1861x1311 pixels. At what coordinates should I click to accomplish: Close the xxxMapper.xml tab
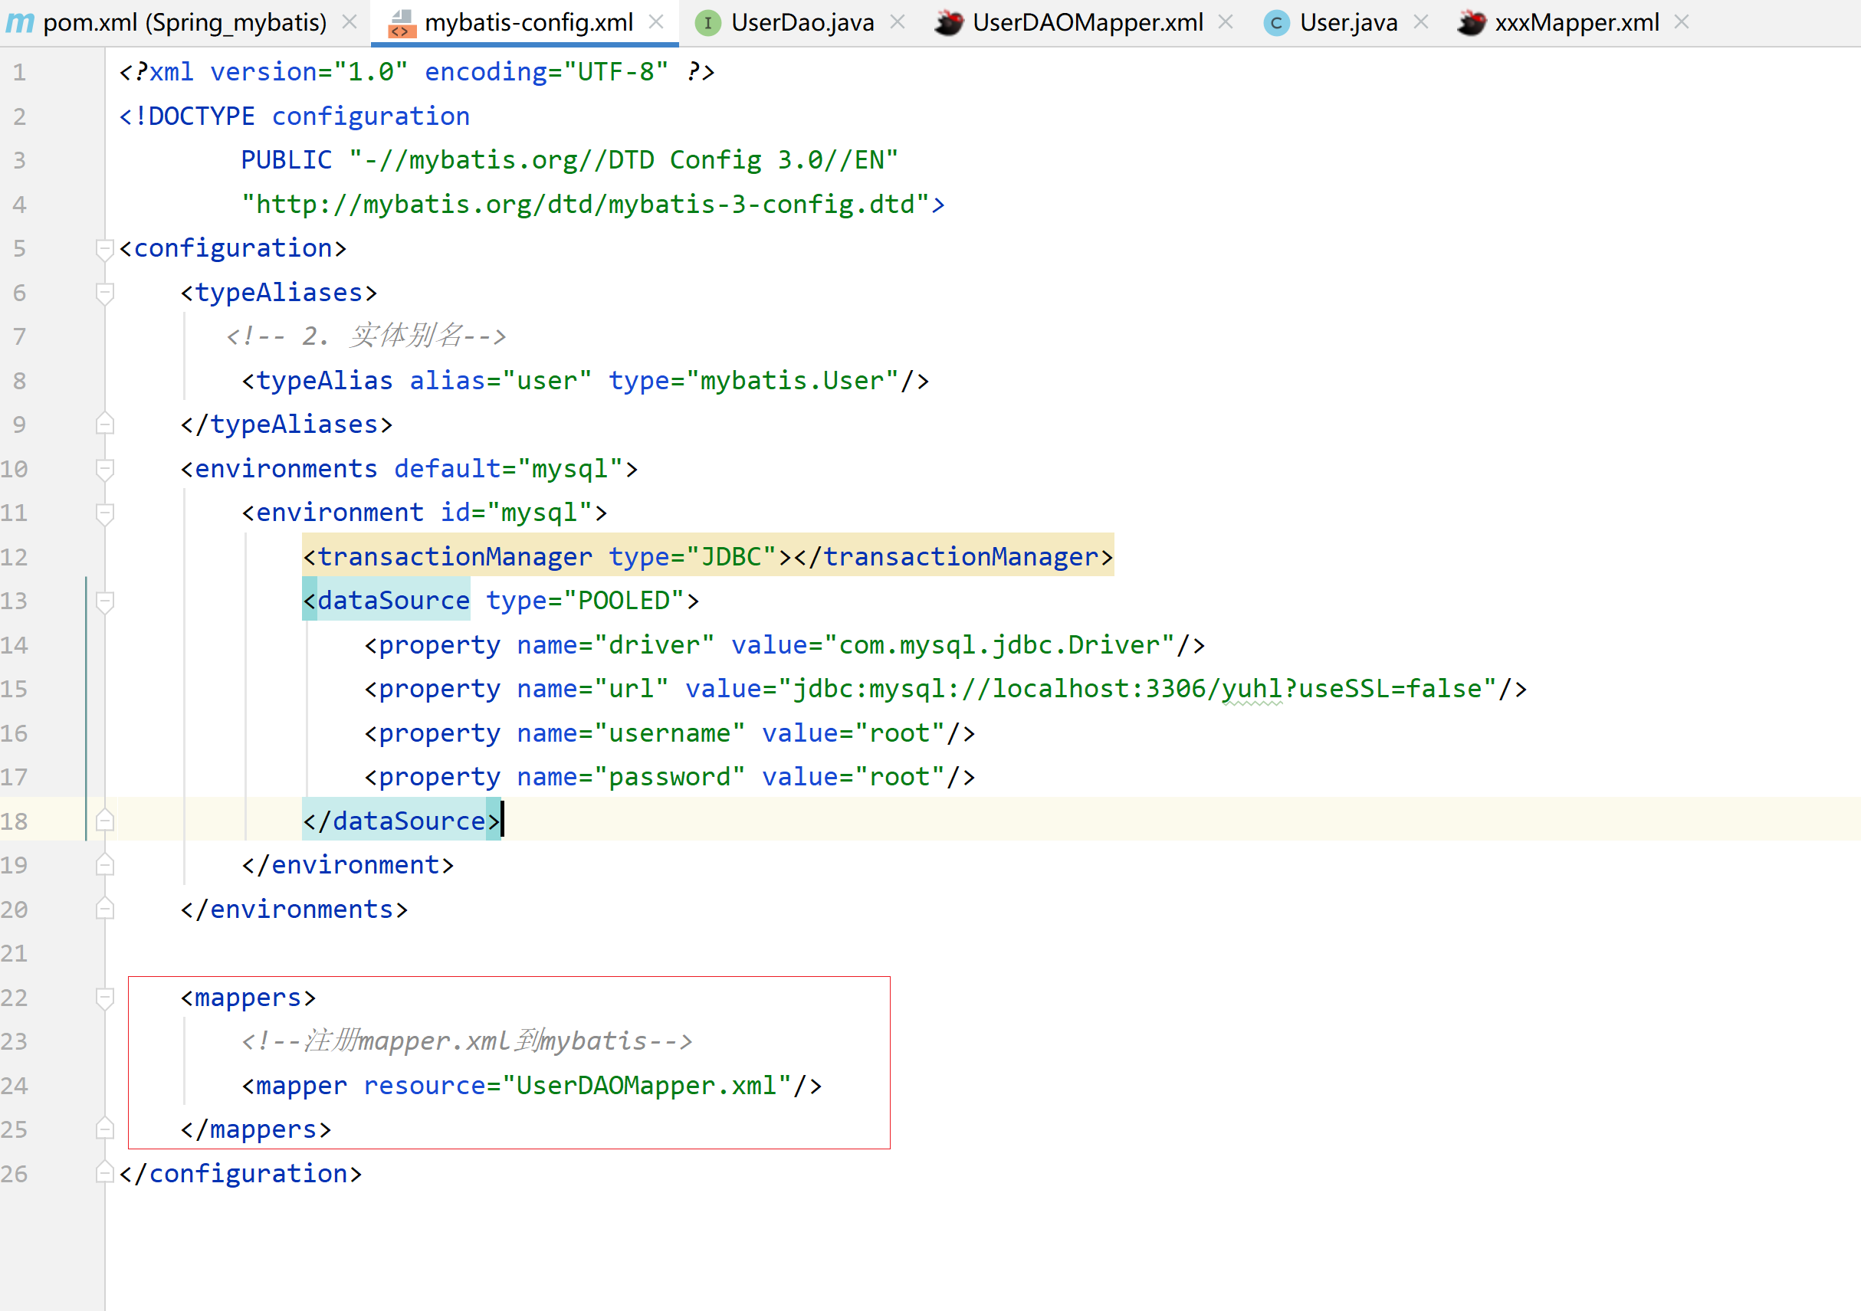tap(1682, 22)
